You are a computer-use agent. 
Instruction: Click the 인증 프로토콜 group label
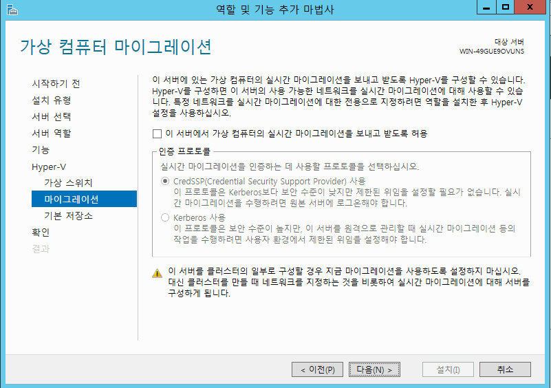click(x=184, y=151)
